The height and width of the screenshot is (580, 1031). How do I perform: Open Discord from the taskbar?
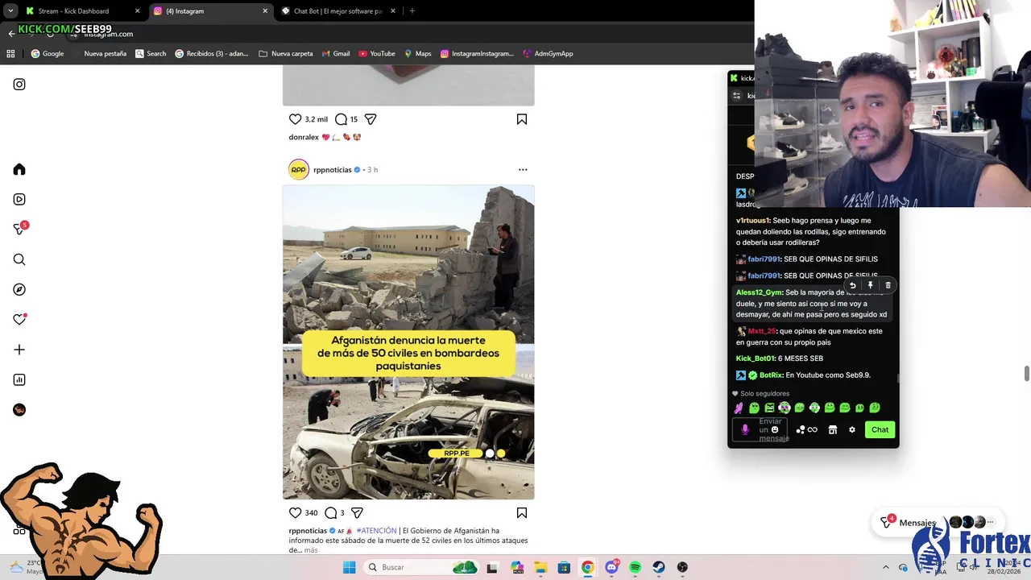point(611,567)
